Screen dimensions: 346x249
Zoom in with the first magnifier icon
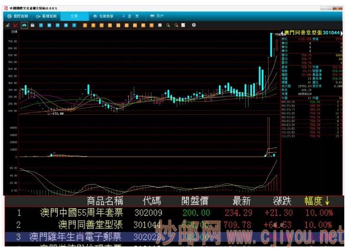(x=168, y=25)
